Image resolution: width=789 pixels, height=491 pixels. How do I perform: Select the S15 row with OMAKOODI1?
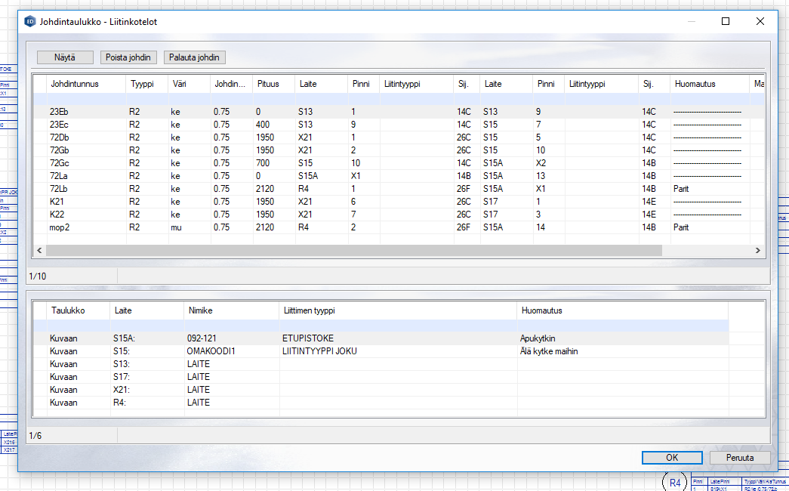211,351
